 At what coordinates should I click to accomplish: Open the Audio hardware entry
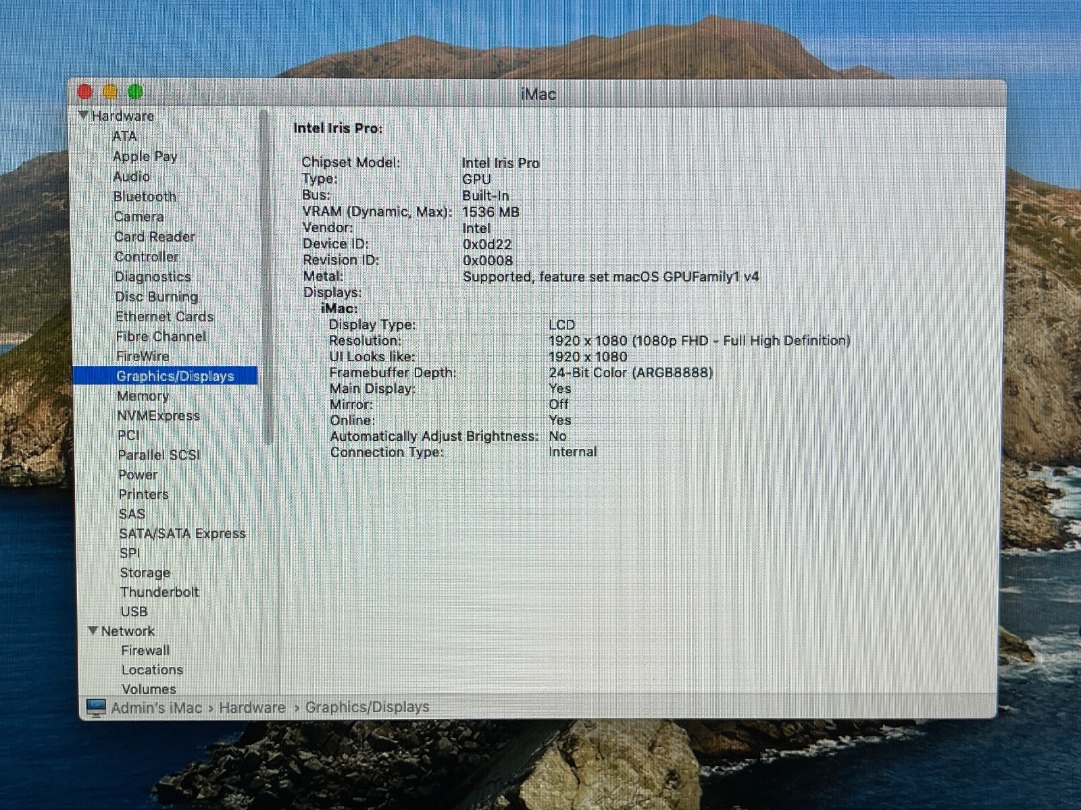coord(131,176)
